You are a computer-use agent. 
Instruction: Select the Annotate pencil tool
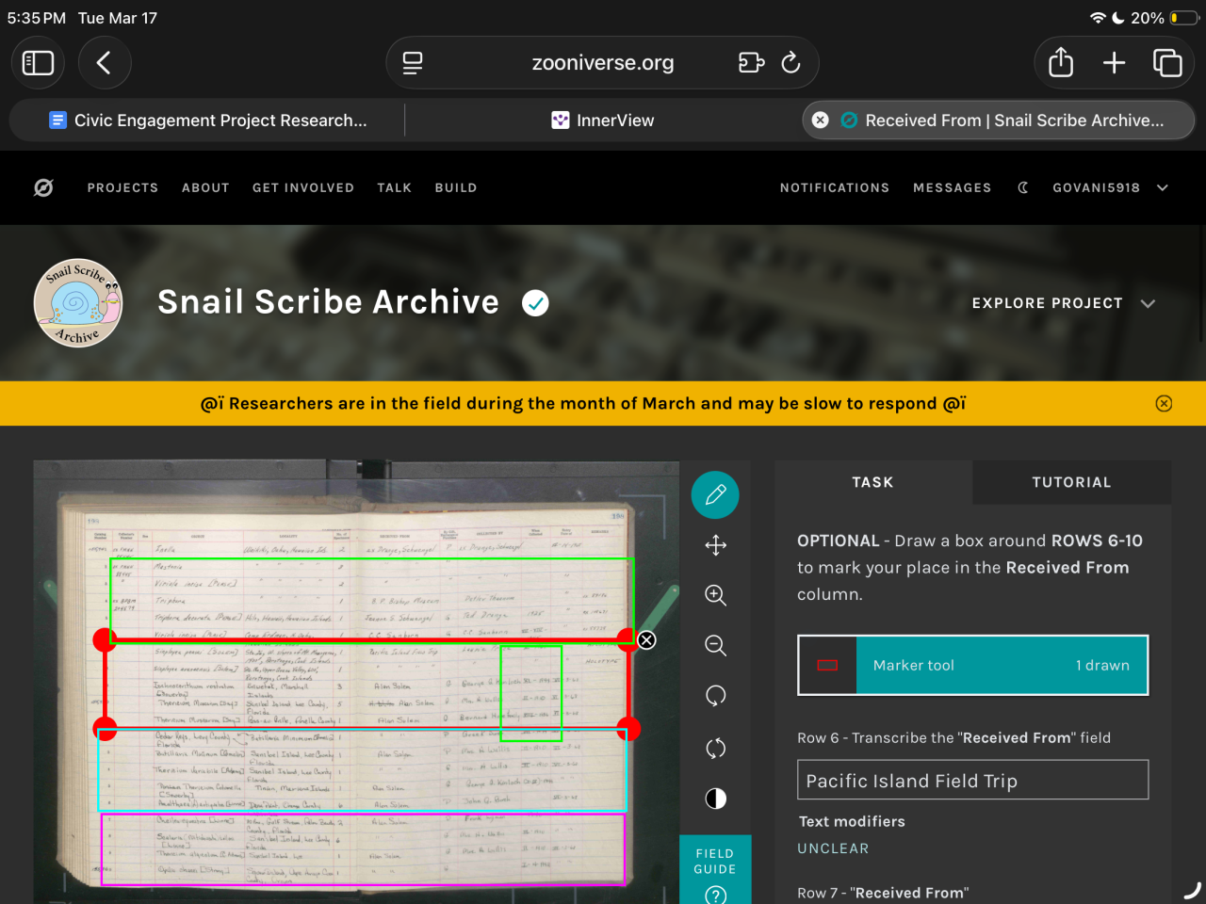click(715, 495)
